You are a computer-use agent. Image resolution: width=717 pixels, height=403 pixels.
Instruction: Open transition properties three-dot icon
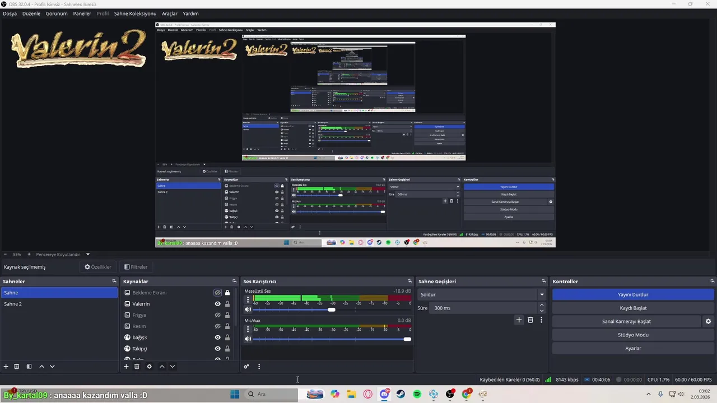(541, 320)
